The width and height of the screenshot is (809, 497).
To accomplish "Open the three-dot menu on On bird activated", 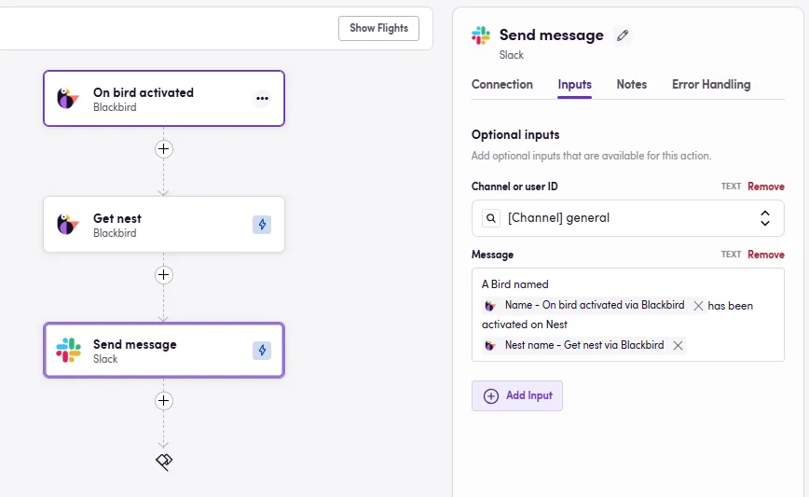I will pos(262,98).
